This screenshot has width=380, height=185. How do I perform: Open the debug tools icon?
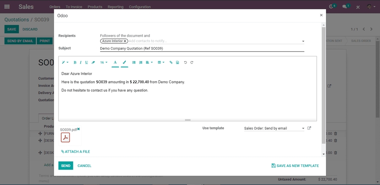click(x=358, y=7)
